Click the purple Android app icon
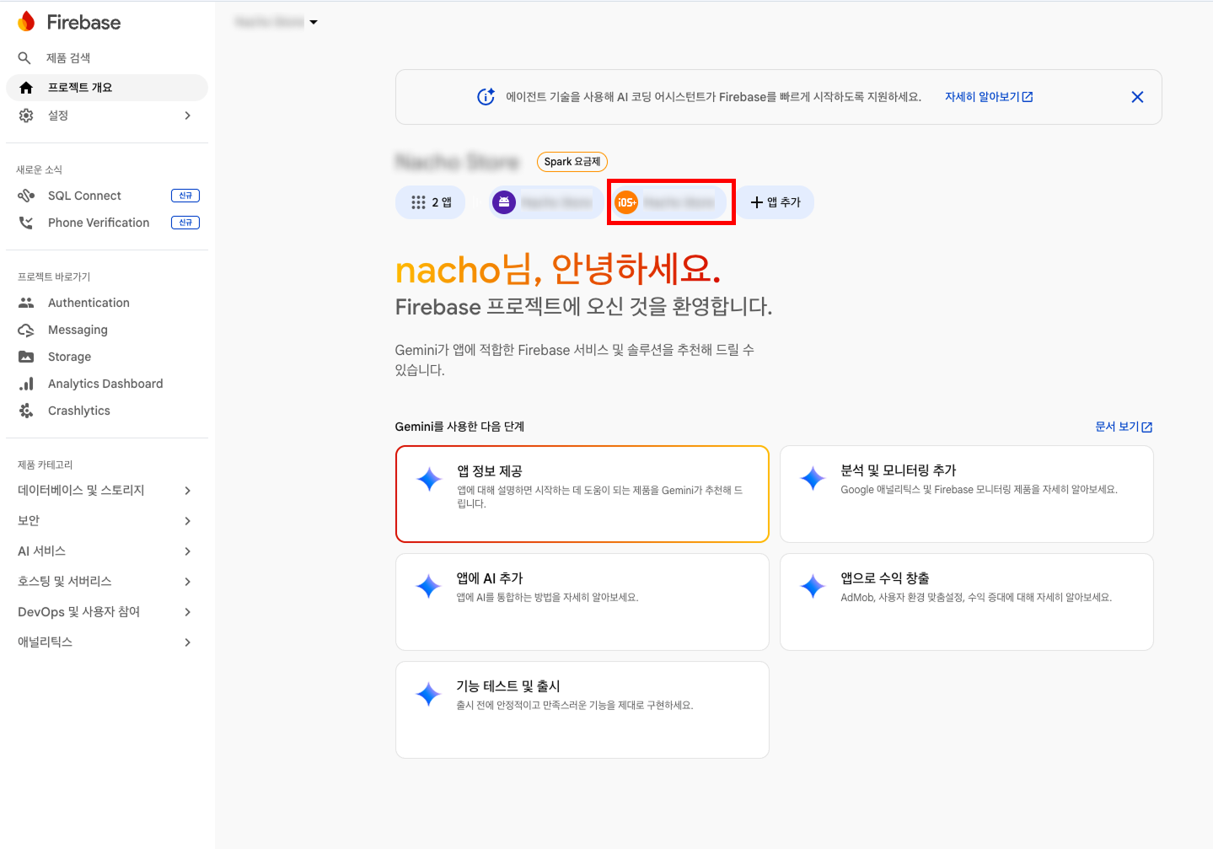 click(x=504, y=202)
